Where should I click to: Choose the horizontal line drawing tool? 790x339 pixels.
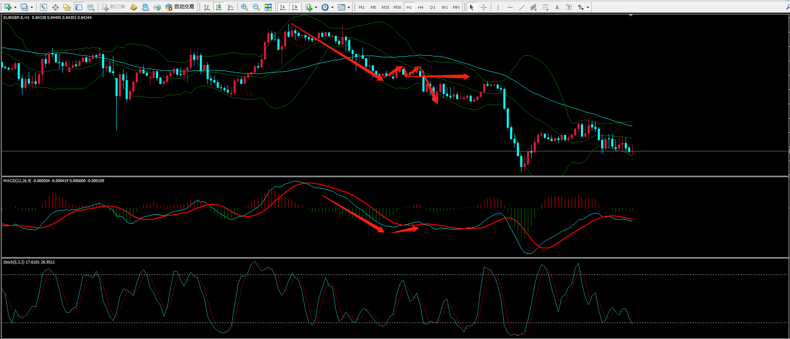[510, 7]
